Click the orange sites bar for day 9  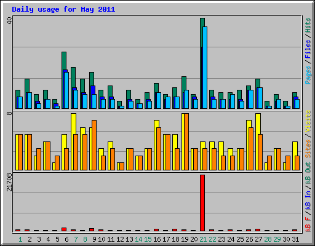coord(94,145)
